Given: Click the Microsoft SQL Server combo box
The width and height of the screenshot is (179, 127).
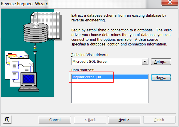Looking at the screenshot, I should (x=107, y=62).
